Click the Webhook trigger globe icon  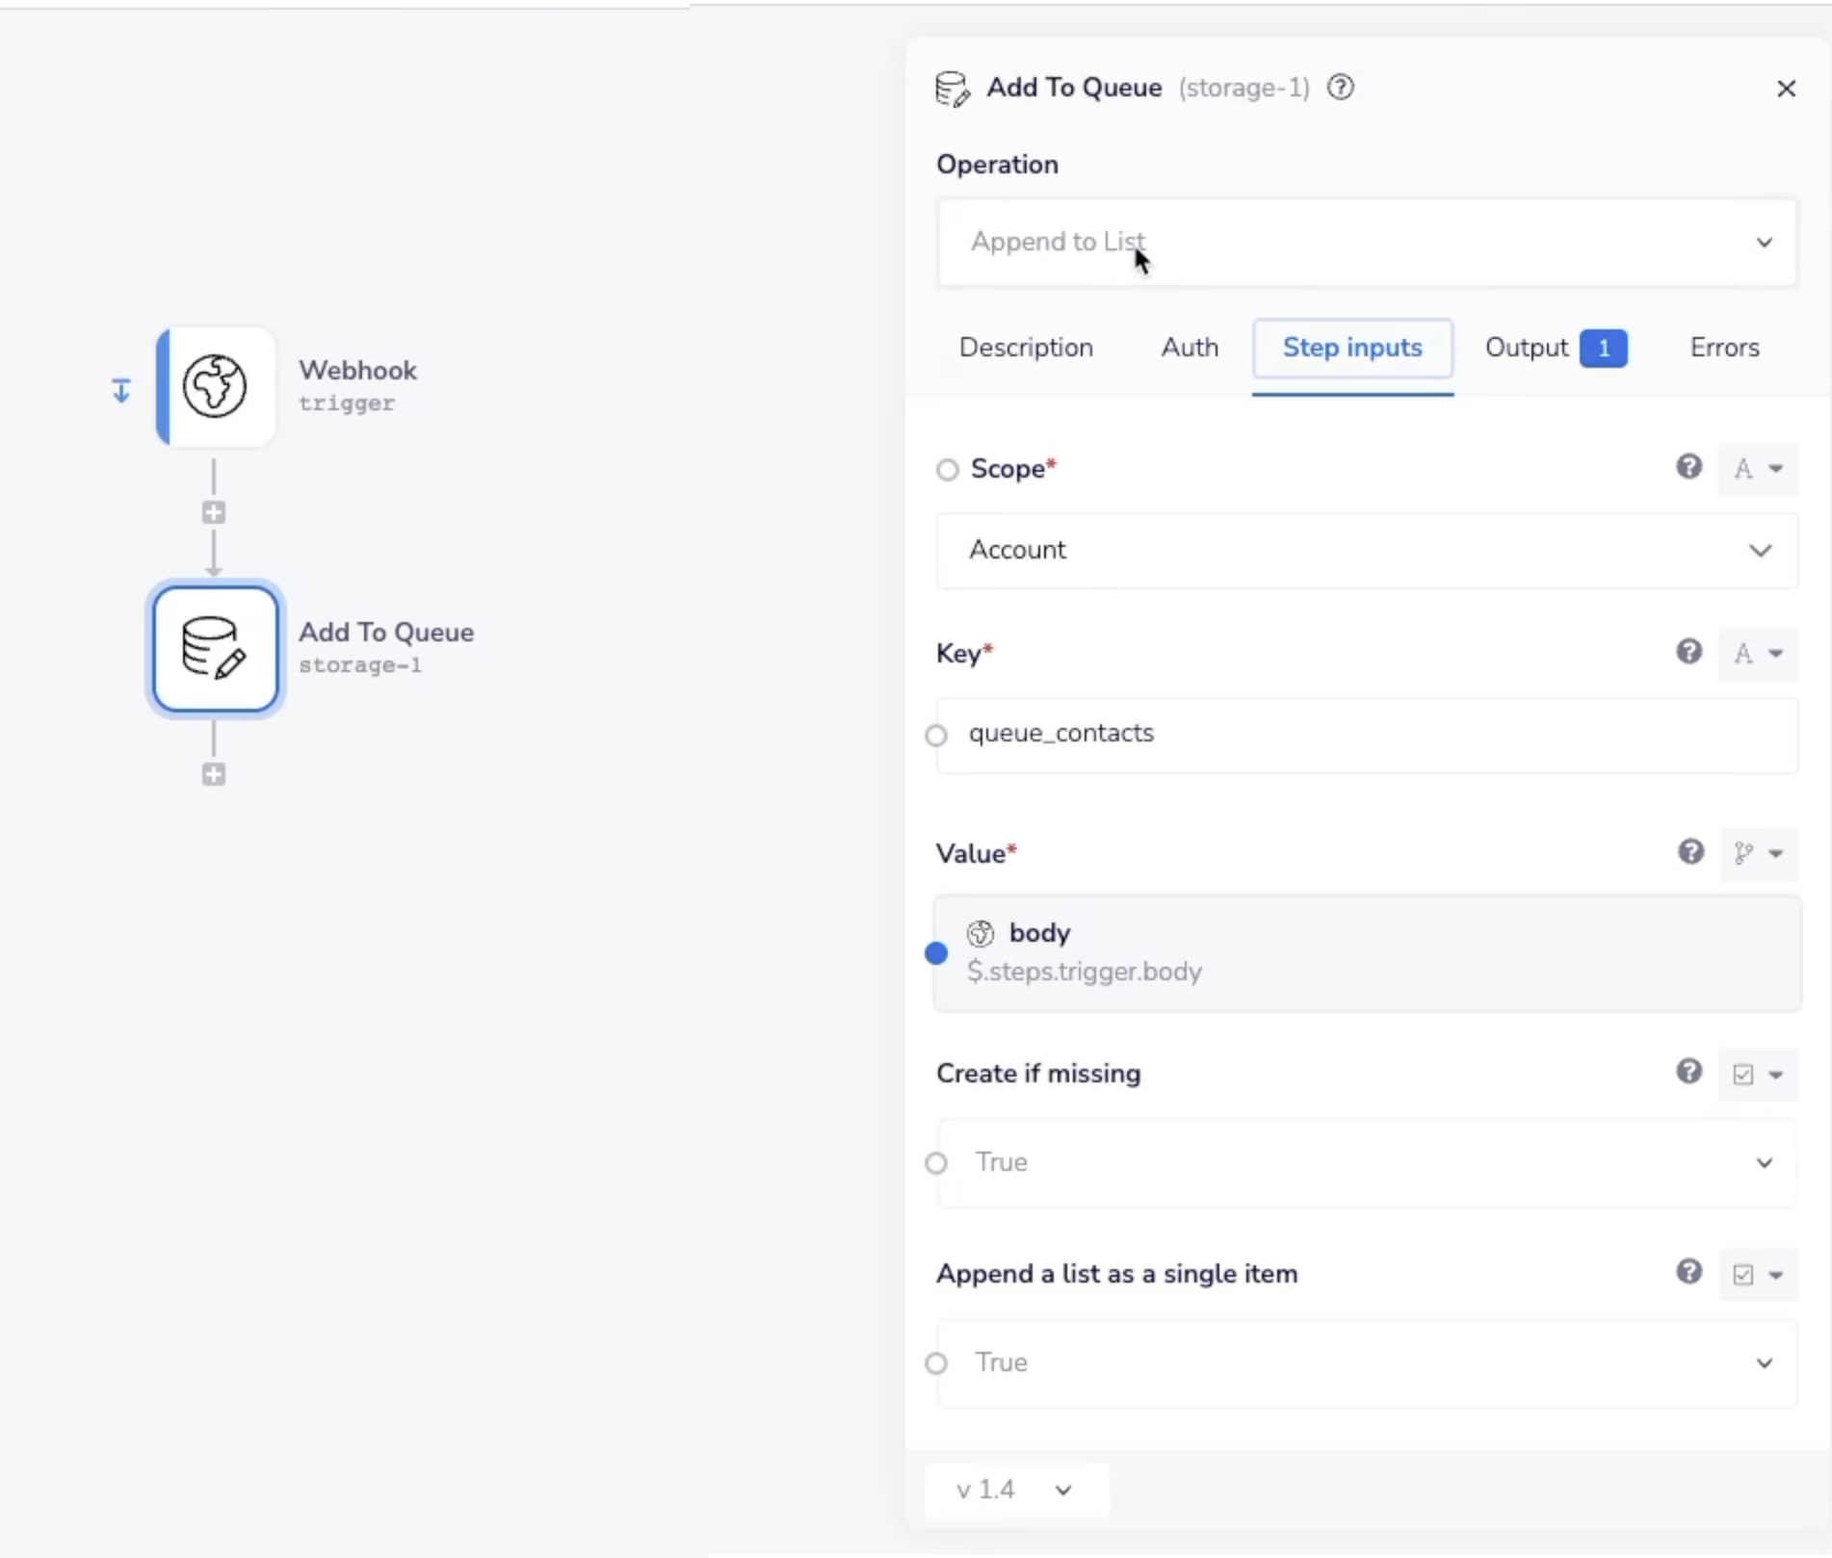point(215,386)
